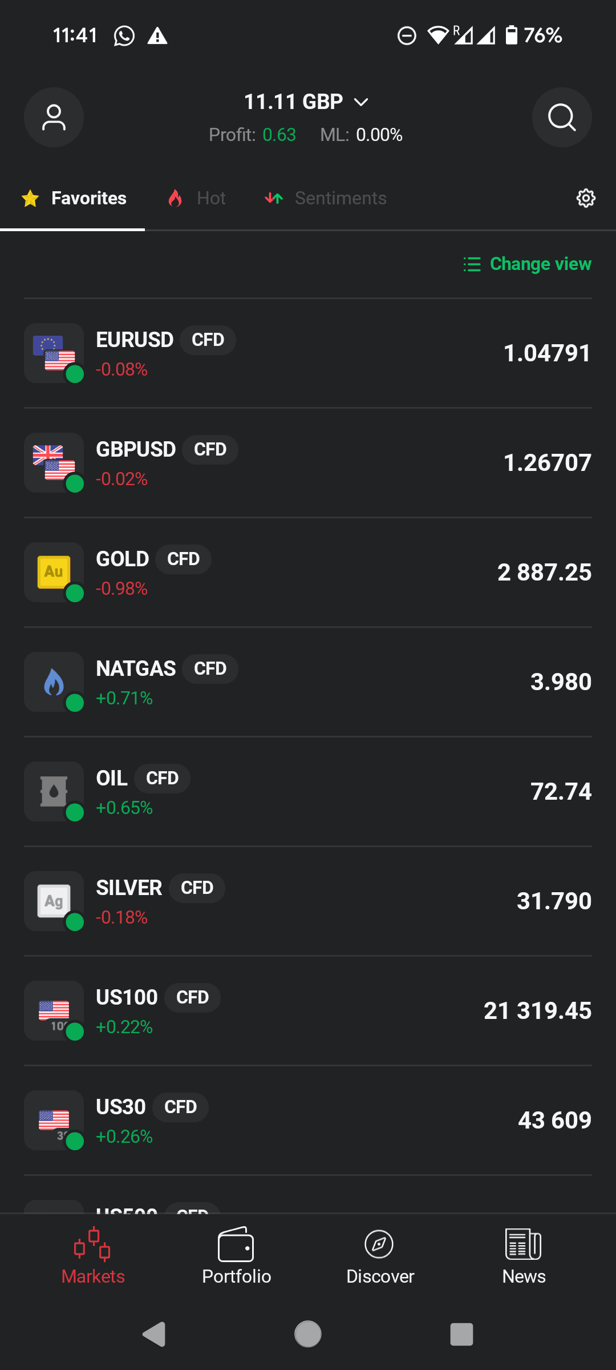Select the Favorites tab
Viewport: 616px width, 1370px height.
(74, 198)
